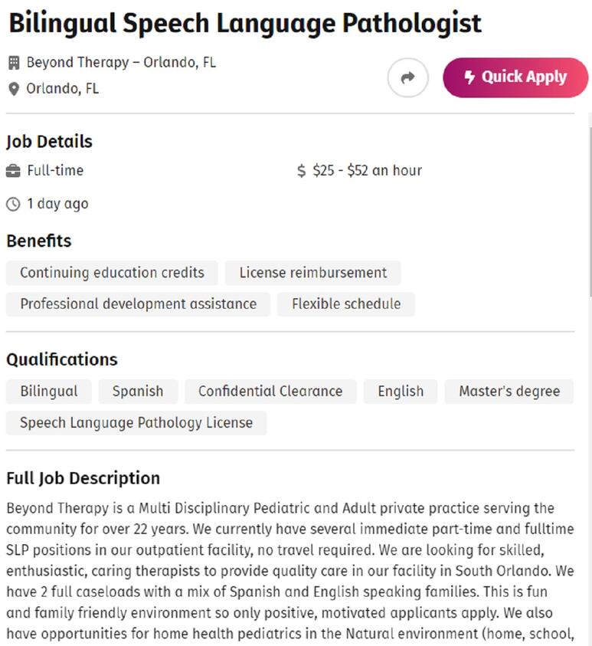Screen dimensions: 592x646
Task: Select the Master's degree tag
Action: point(509,392)
